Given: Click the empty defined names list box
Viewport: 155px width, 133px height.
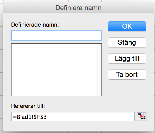Looking at the screenshot, I should pyautogui.click(x=54, y=70).
